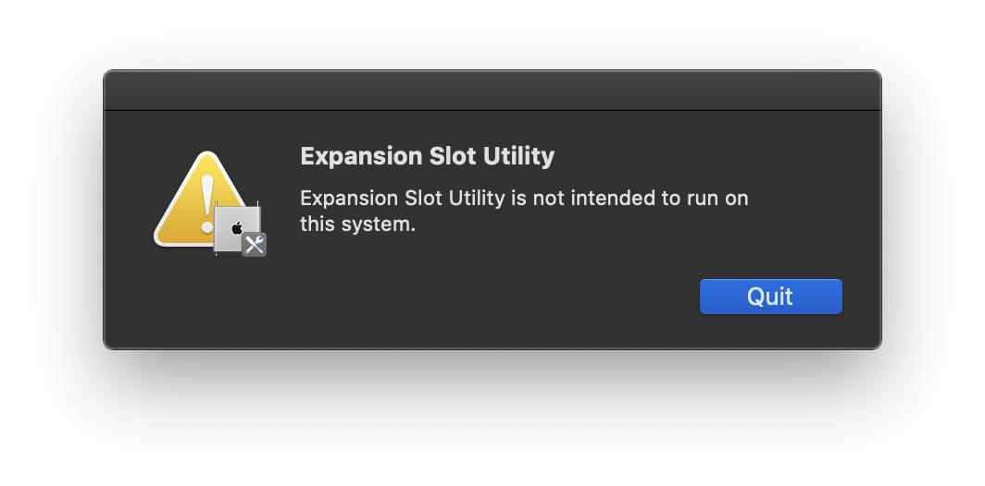The width and height of the screenshot is (985, 486).
Task: Click the silver Mac Pro tower icon
Action: [235, 229]
